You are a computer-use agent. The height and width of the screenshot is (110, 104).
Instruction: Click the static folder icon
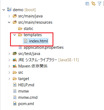[20, 29]
